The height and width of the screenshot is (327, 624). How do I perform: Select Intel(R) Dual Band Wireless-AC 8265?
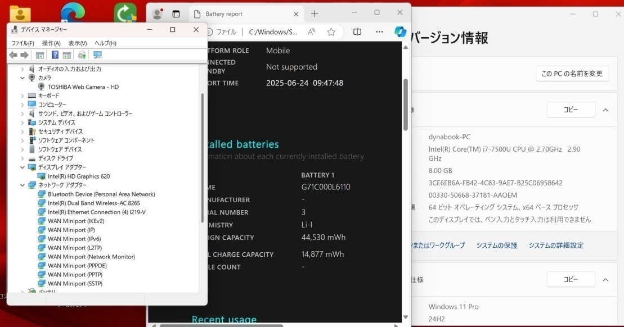pyautogui.click(x=94, y=203)
